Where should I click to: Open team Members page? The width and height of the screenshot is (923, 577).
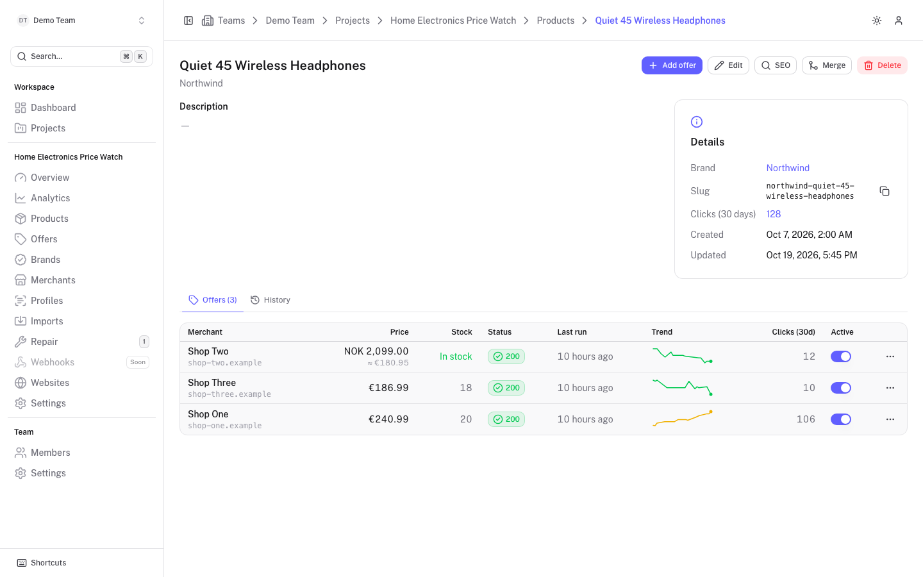(x=81, y=453)
